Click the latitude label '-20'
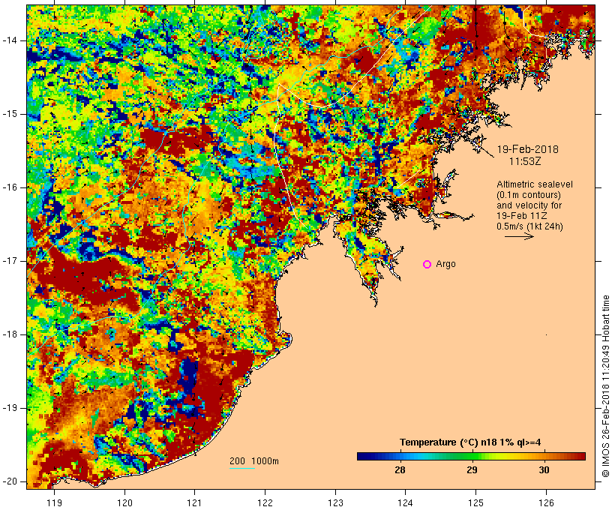This screenshot has width=615, height=510. 10,481
